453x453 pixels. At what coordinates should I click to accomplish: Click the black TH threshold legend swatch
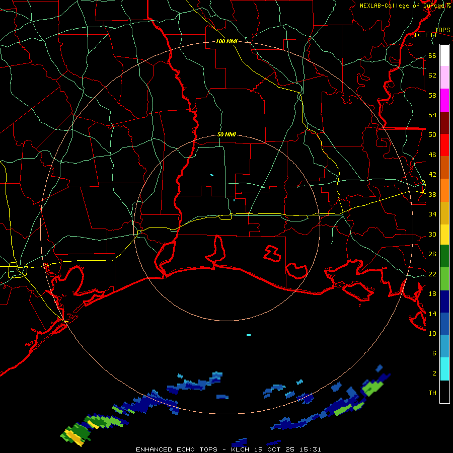tap(444, 392)
